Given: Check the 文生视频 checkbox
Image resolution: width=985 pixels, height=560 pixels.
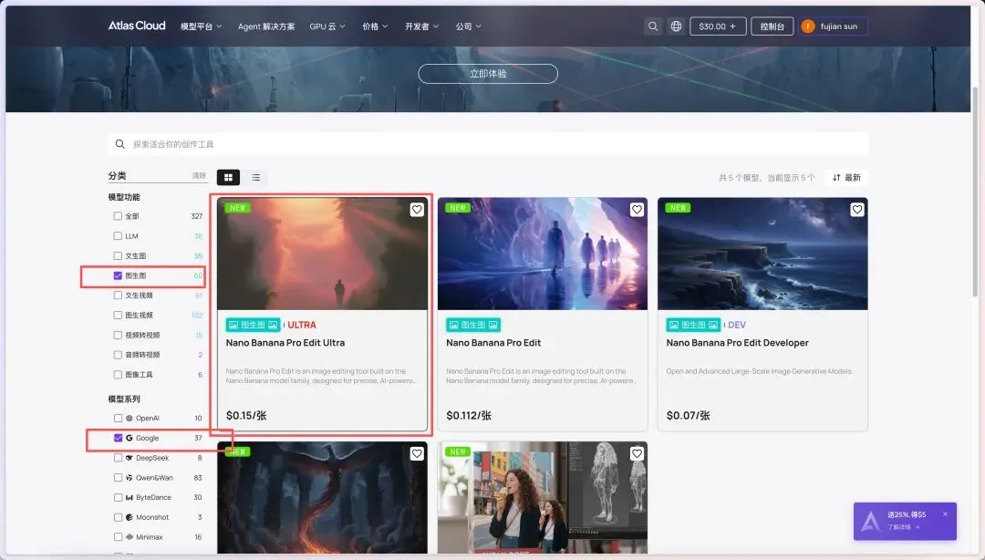Looking at the screenshot, I should (x=118, y=296).
